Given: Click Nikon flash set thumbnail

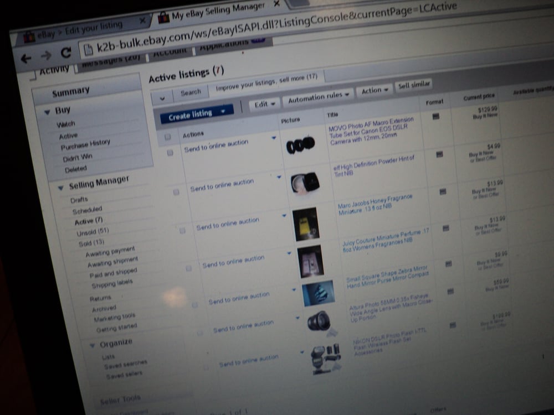Looking at the screenshot, I should pos(326,358).
